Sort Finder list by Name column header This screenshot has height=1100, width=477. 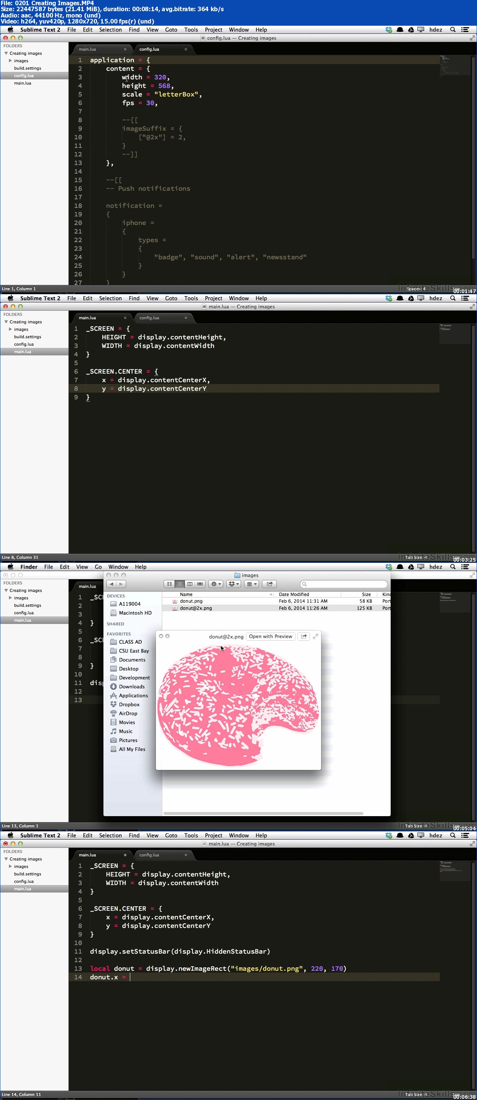pyautogui.click(x=218, y=595)
